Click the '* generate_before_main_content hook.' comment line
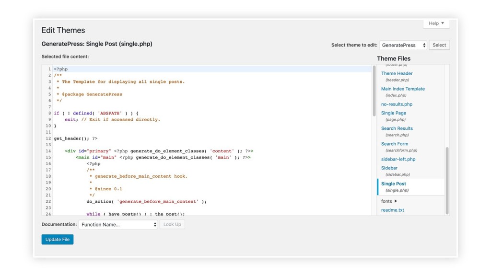The height and width of the screenshot is (276, 491). (138, 176)
